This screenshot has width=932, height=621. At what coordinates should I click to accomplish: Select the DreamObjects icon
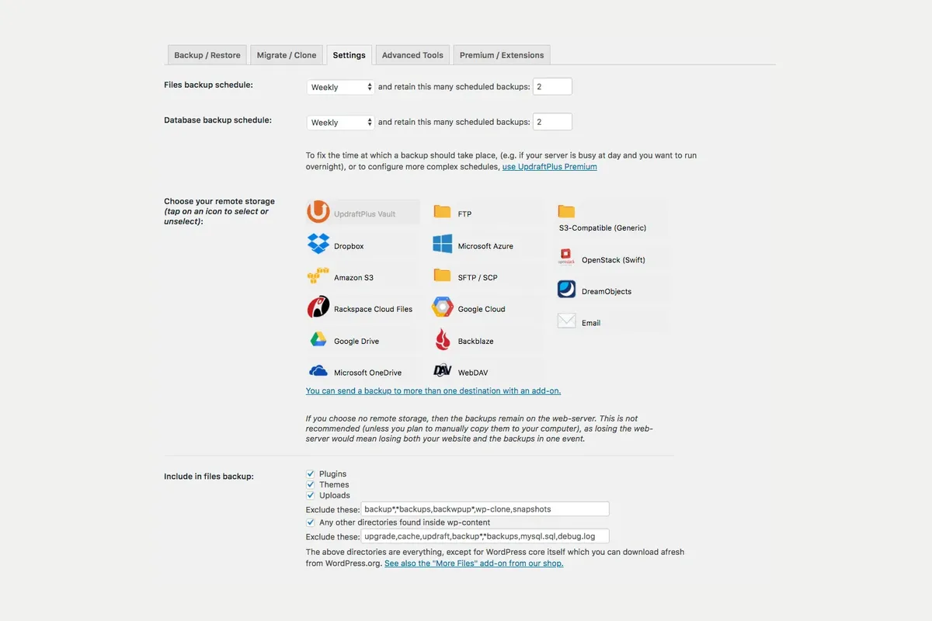pos(567,290)
